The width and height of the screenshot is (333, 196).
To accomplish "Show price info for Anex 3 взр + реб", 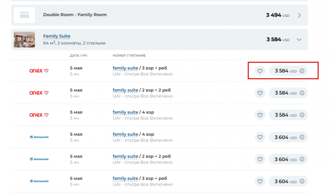I will pos(302,71).
